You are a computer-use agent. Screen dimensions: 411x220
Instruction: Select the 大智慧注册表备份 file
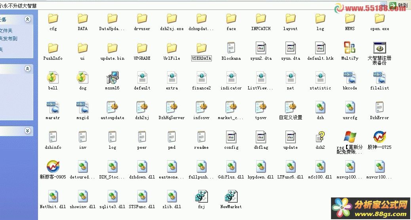tap(379, 54)
